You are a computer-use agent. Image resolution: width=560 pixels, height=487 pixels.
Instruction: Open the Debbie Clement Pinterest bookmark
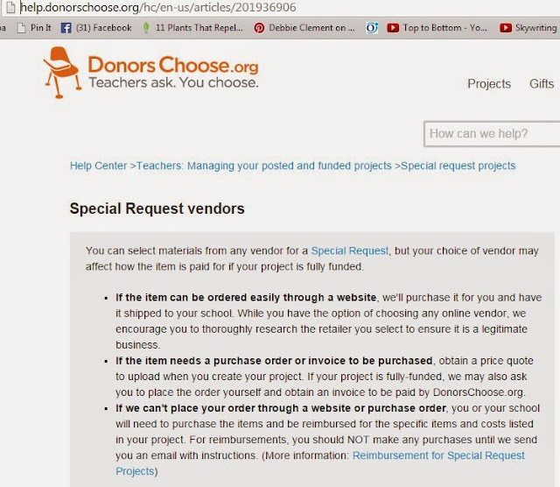[304, 28]
